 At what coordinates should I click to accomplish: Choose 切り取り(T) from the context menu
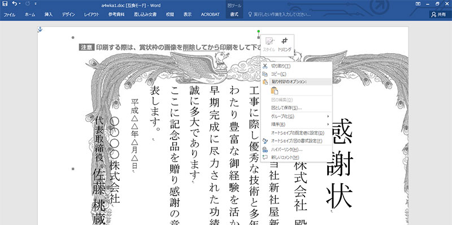point(296,66)
